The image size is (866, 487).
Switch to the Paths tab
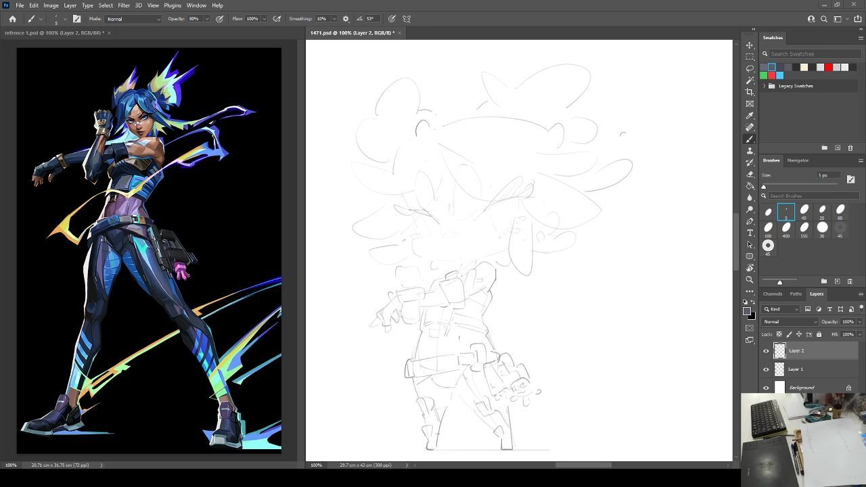pyautogui.click(x=796, y=294)
